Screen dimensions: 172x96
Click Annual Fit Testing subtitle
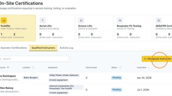(x=126, y=29)
